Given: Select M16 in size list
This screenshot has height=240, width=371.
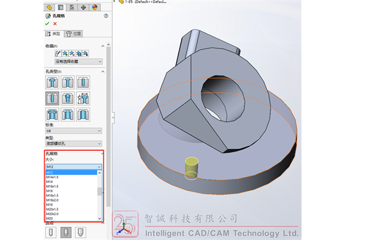Looking at the screenshot, I should click(x=71, y=191).
